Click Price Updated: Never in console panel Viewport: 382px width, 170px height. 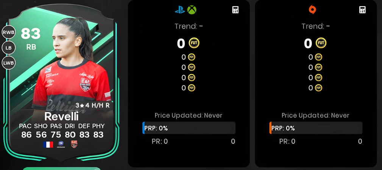[189, 115]
